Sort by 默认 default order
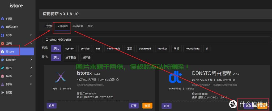 click(56, 58)
